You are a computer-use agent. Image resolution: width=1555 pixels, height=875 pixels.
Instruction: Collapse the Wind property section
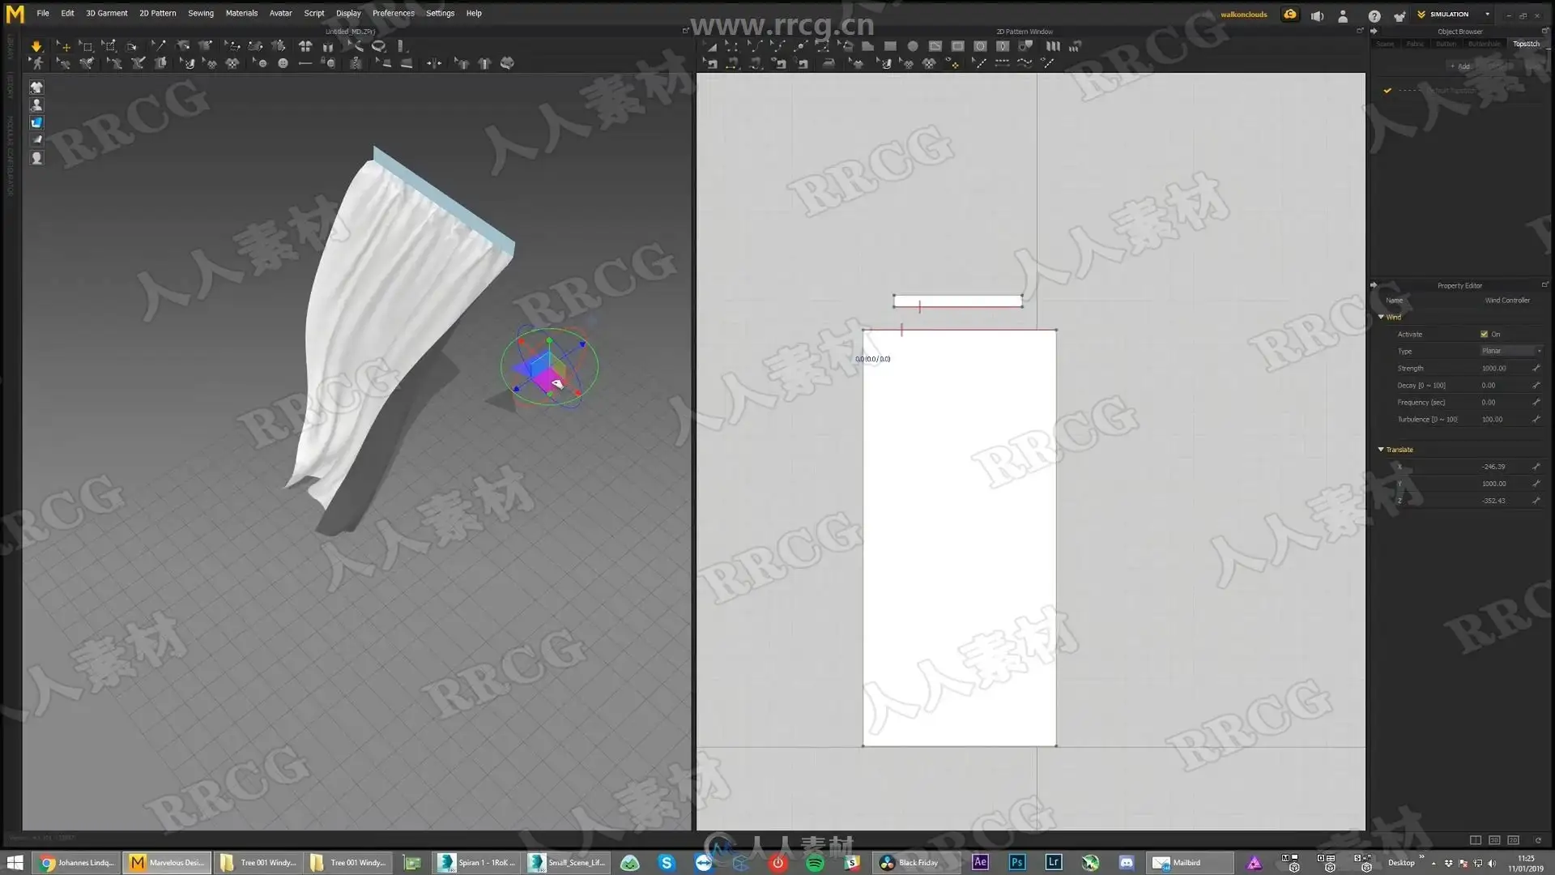coord(1381,317)
